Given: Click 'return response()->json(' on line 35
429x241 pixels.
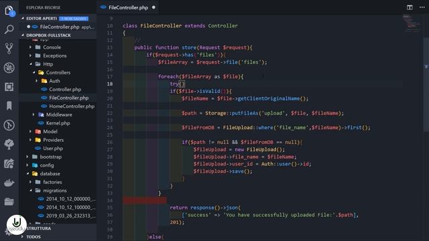Looking at the screenshot, I should pos(205,208).
